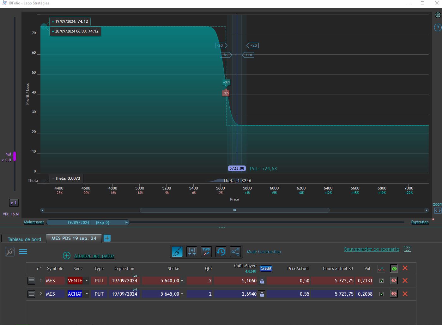This screenshot has height=325, width=442.
Task: Expand the ACHAT direction dropdown
Action: pos(87,294)
